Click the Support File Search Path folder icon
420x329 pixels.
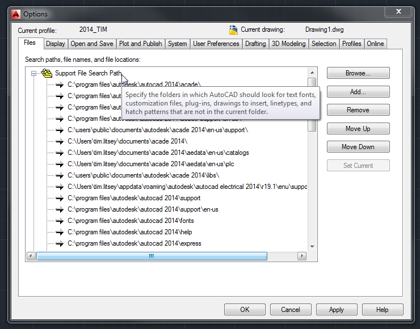(47, 73)
